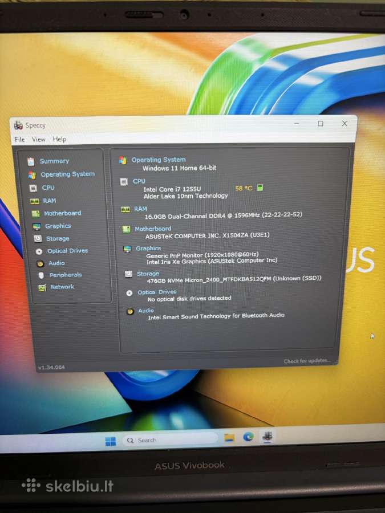Click Audio heading in summary pane
The height and width of the screenshot is (513, 385).
(x=145, y=311)
